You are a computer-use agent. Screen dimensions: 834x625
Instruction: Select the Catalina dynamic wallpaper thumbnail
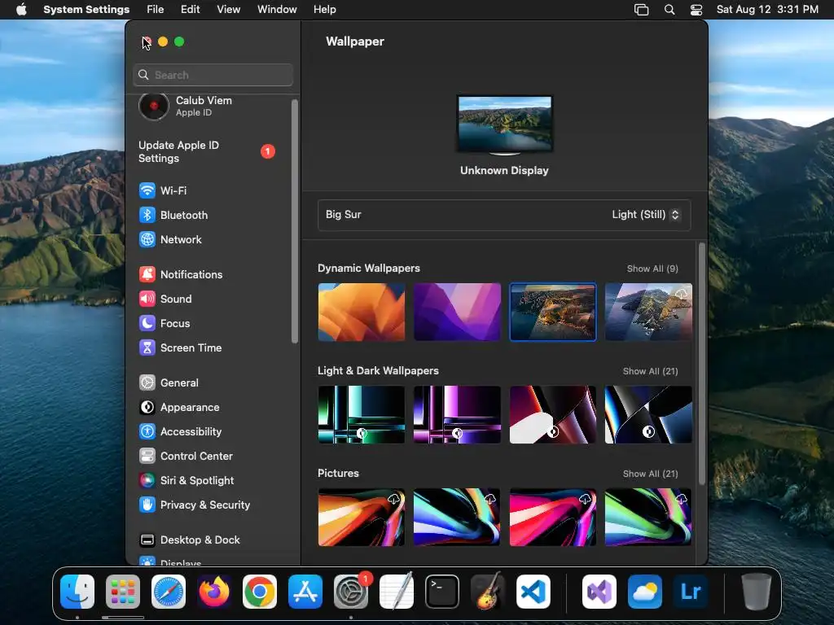click(648, 312)
